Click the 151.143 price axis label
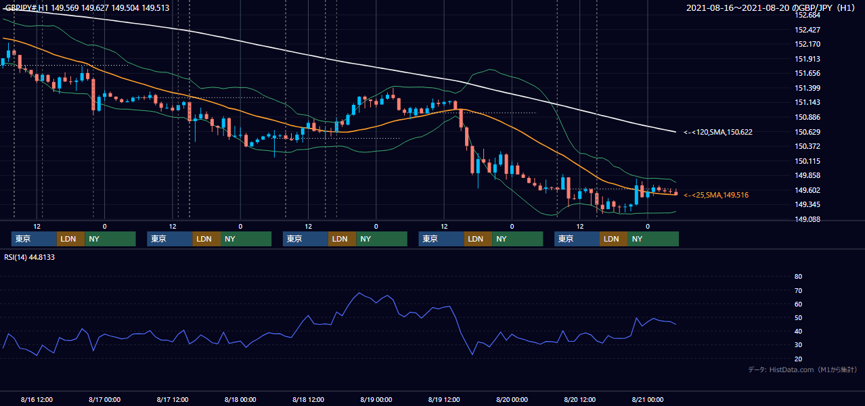The image size is (865, 406). click(x=807, y=103)
